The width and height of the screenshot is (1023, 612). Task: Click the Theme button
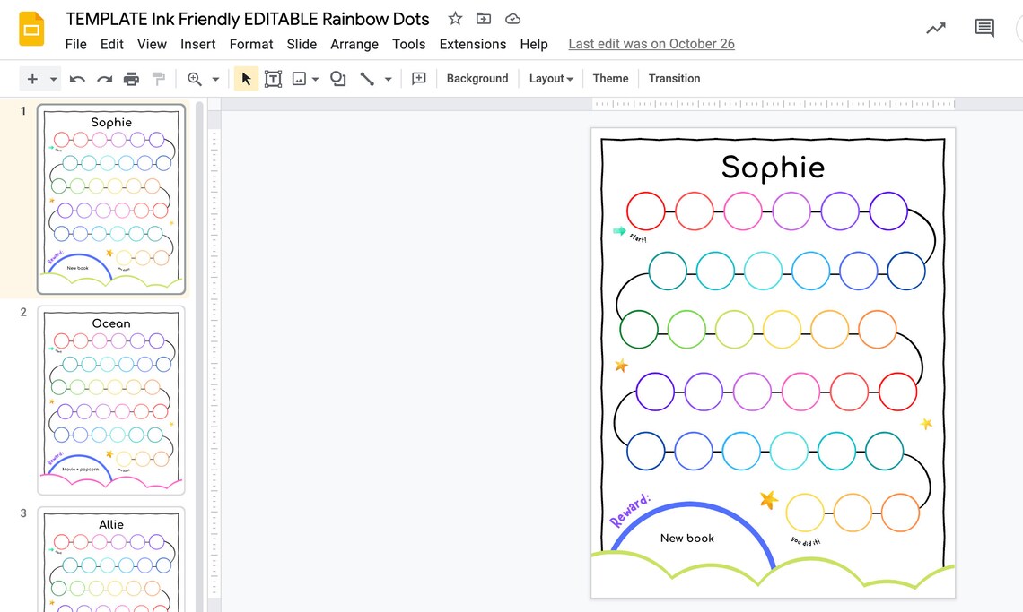click(610, 79)
